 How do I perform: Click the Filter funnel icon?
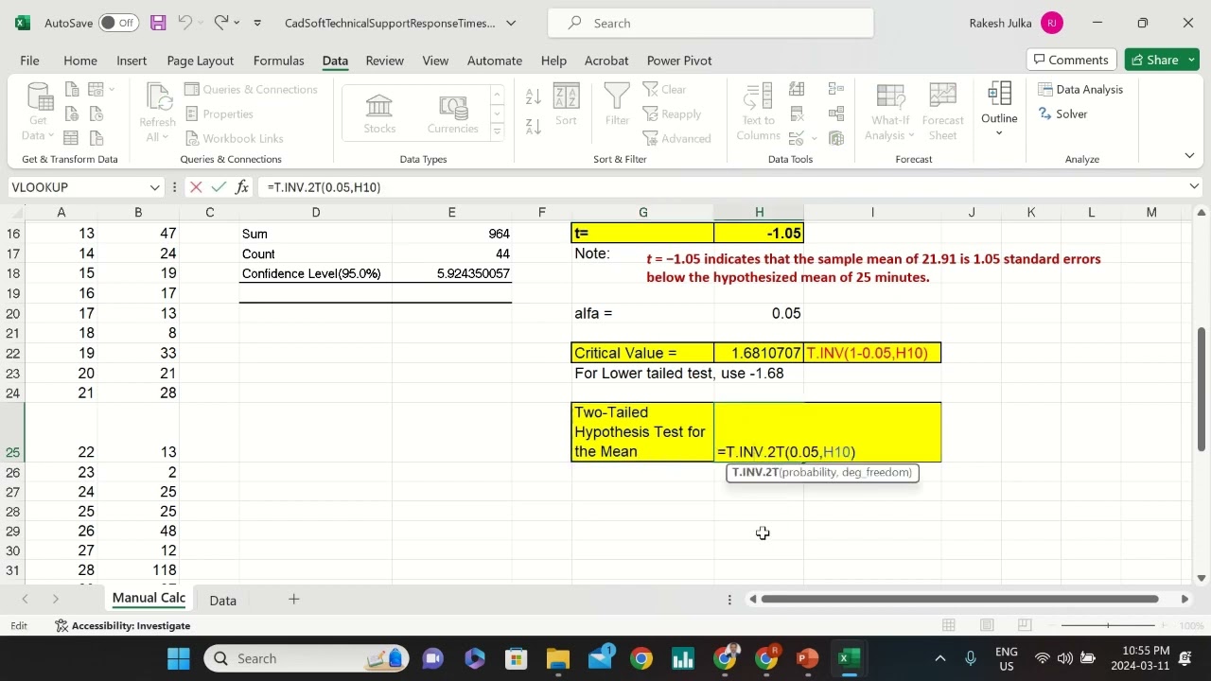pyautogui.click(x=617, y=104)
